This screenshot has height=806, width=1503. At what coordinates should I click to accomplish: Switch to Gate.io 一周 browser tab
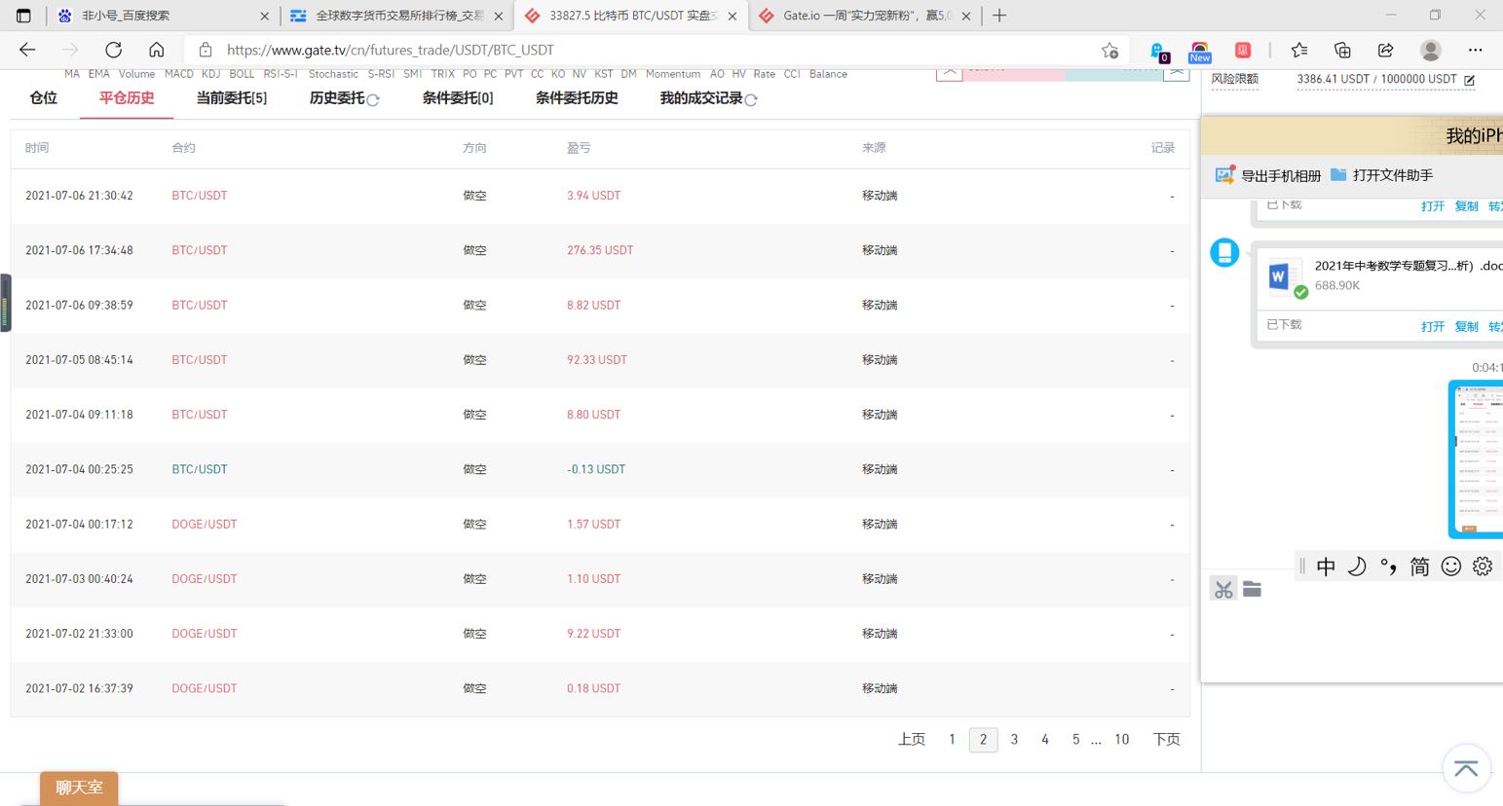point(864,16)
